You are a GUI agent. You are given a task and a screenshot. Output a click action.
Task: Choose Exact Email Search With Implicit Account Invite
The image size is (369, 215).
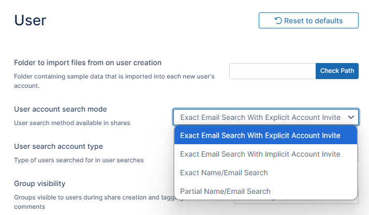260,154
